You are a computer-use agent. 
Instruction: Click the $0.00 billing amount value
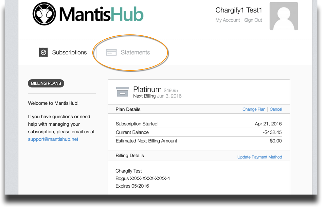coord(276,141)
